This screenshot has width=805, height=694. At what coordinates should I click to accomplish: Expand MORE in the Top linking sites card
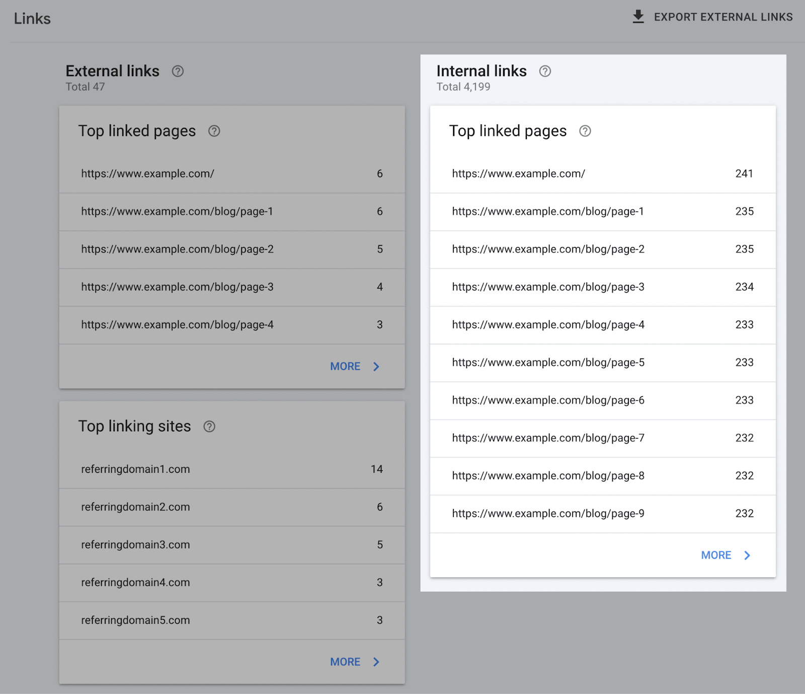pyautogui.click(x=345, y=662)
